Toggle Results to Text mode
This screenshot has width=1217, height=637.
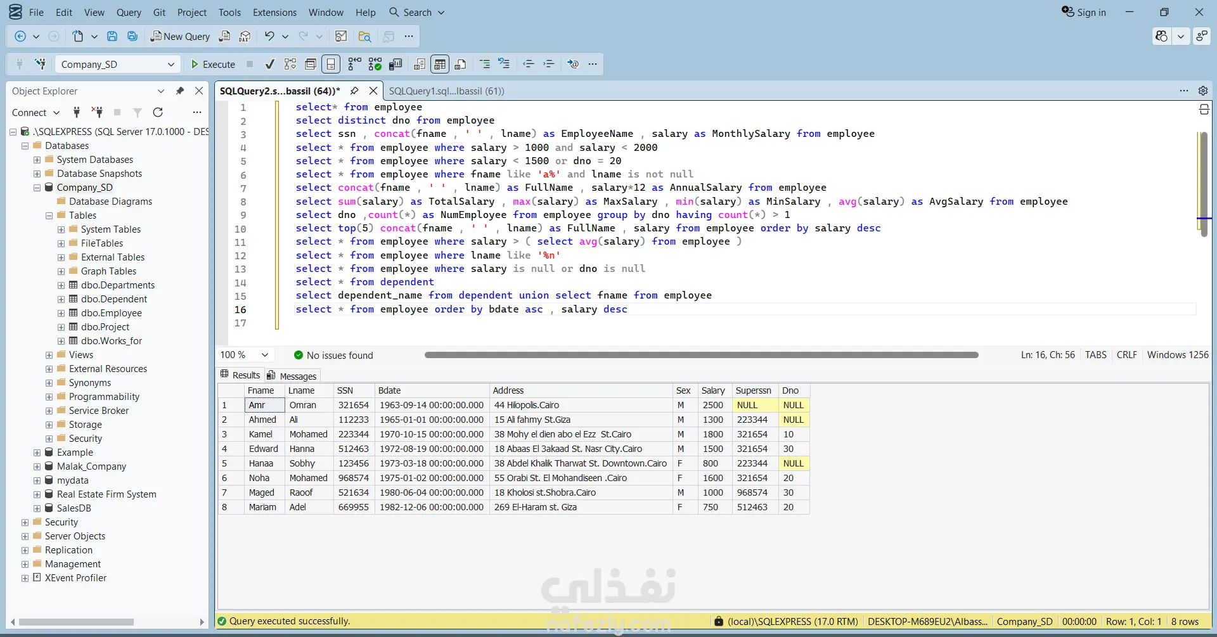420,64
